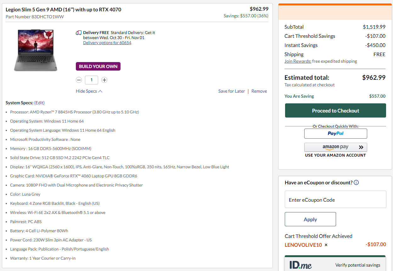The width and height of the screenshot is (393, 271).
Task: Remove the Legion Slim 5 from cart
Action: coord(259,91)
